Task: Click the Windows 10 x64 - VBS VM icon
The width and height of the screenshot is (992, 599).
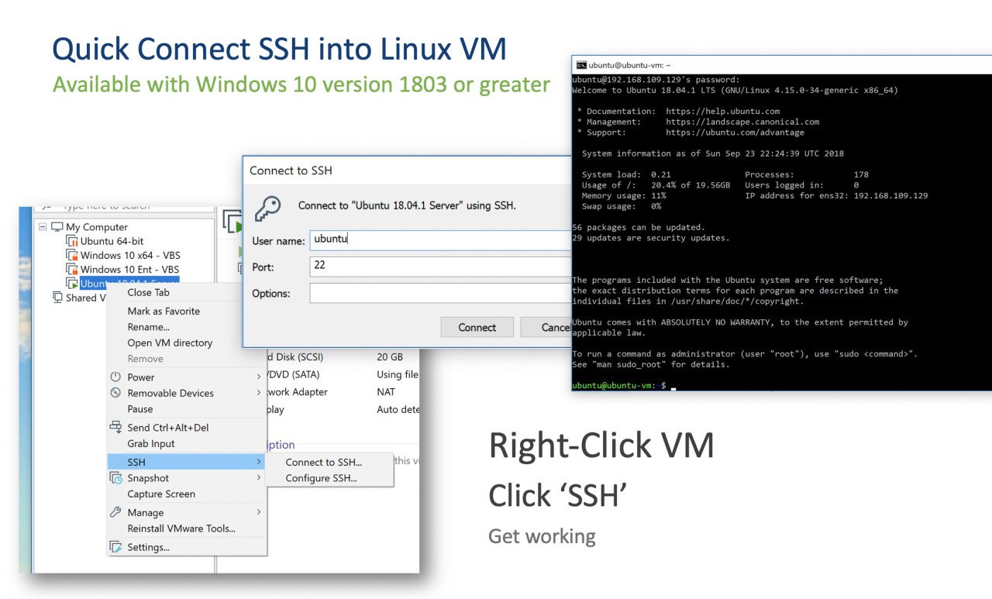Action: [72, 255]
